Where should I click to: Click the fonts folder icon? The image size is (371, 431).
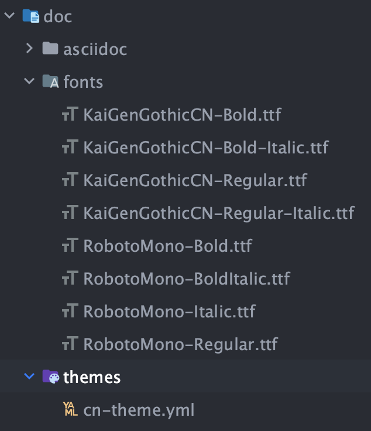tap(51, 81)
